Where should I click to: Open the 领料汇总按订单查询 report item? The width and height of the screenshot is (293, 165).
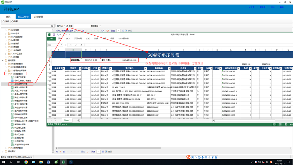pos(22,80)
